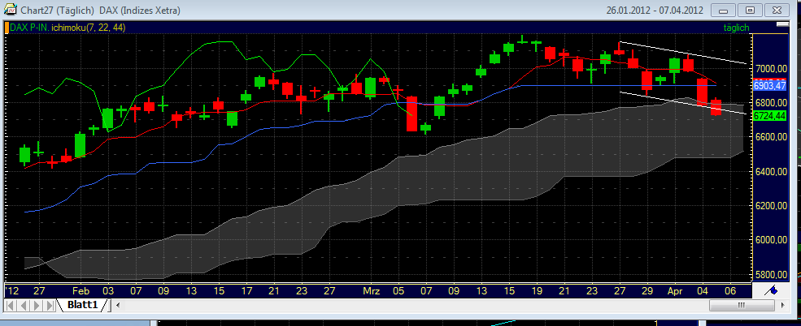Click the Chart27 (Täglich) DAX title text

(101, 11)
